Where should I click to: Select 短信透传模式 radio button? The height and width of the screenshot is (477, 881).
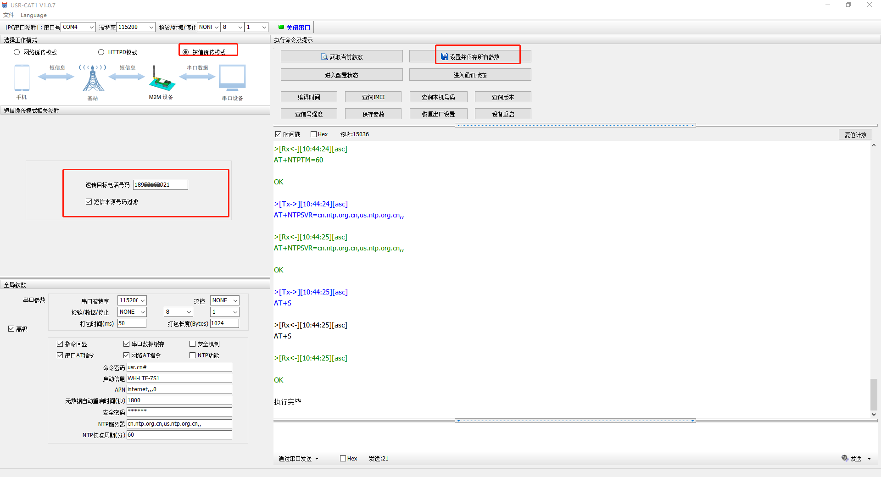pyautogui.click(x=185, y=52)
